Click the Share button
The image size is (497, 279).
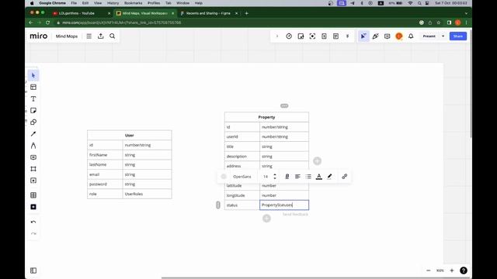coord(458,36)
